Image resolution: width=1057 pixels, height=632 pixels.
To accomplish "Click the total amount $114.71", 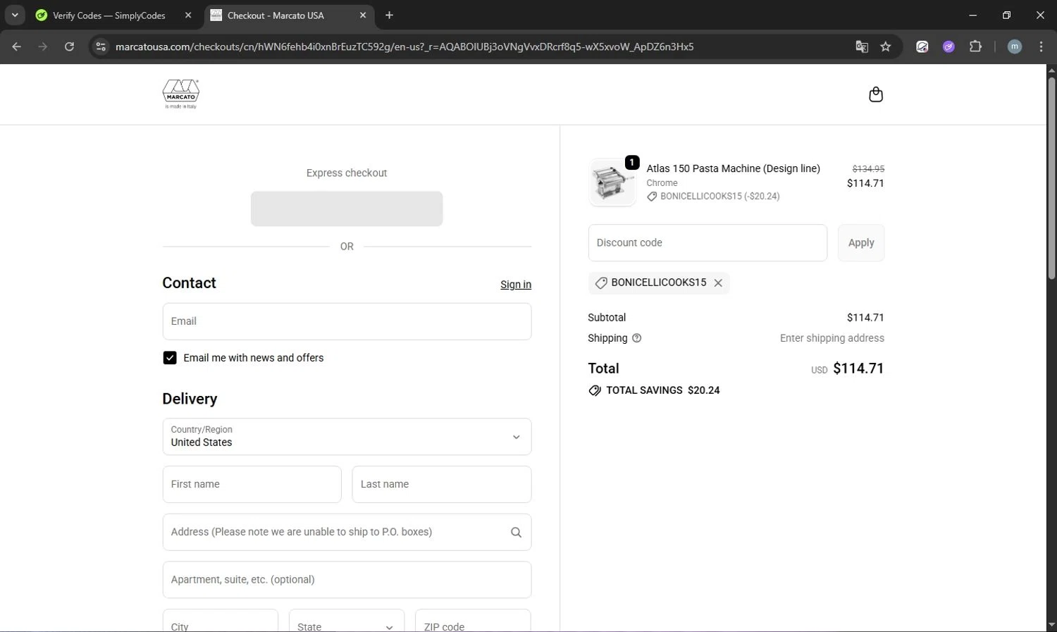I will [x=858, y=368].
